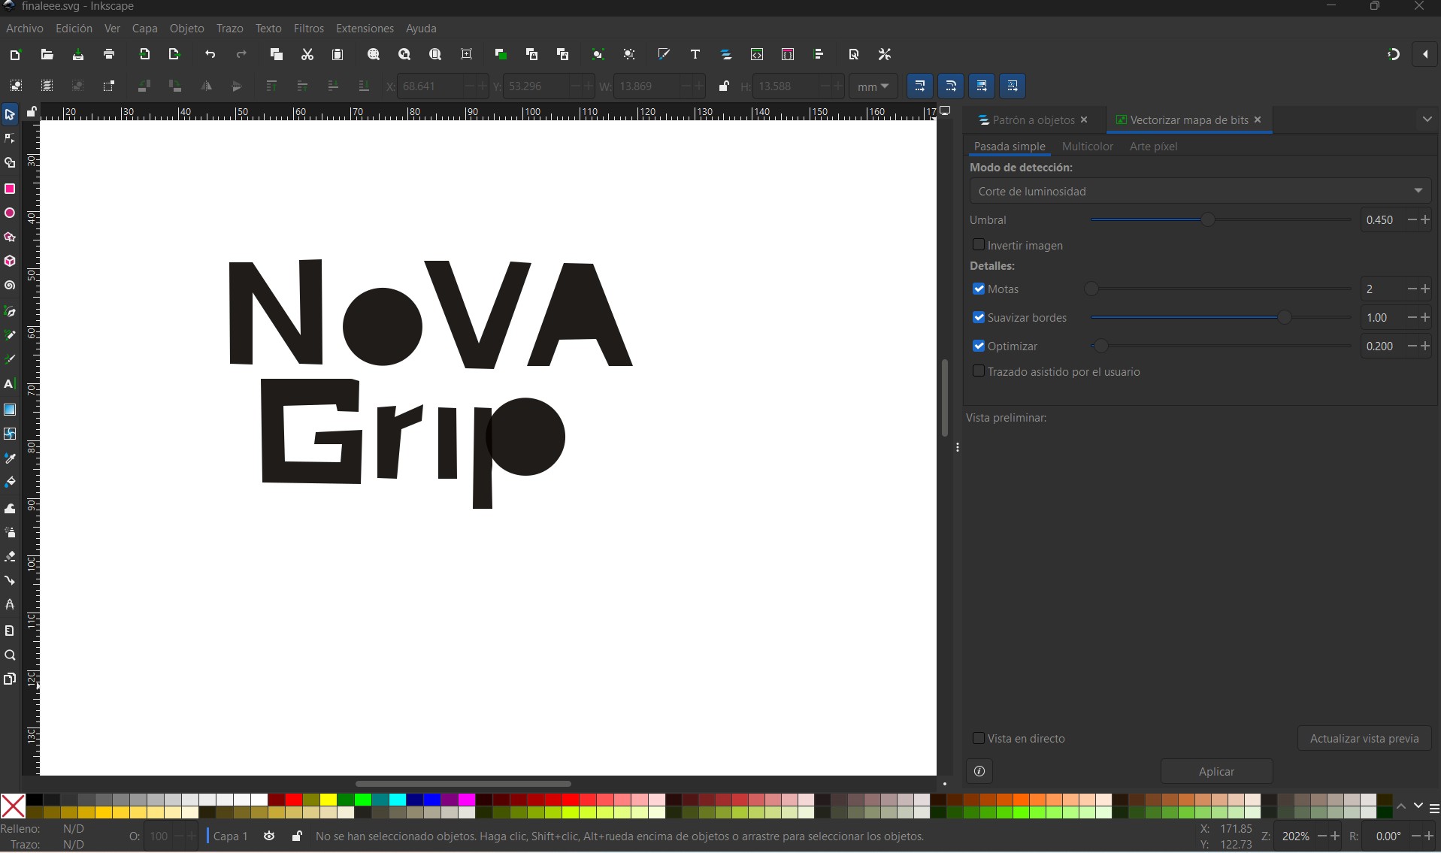1441x853 pixels.
Task: Uncheck the Motas checkbox
Action: click(979, 289)
